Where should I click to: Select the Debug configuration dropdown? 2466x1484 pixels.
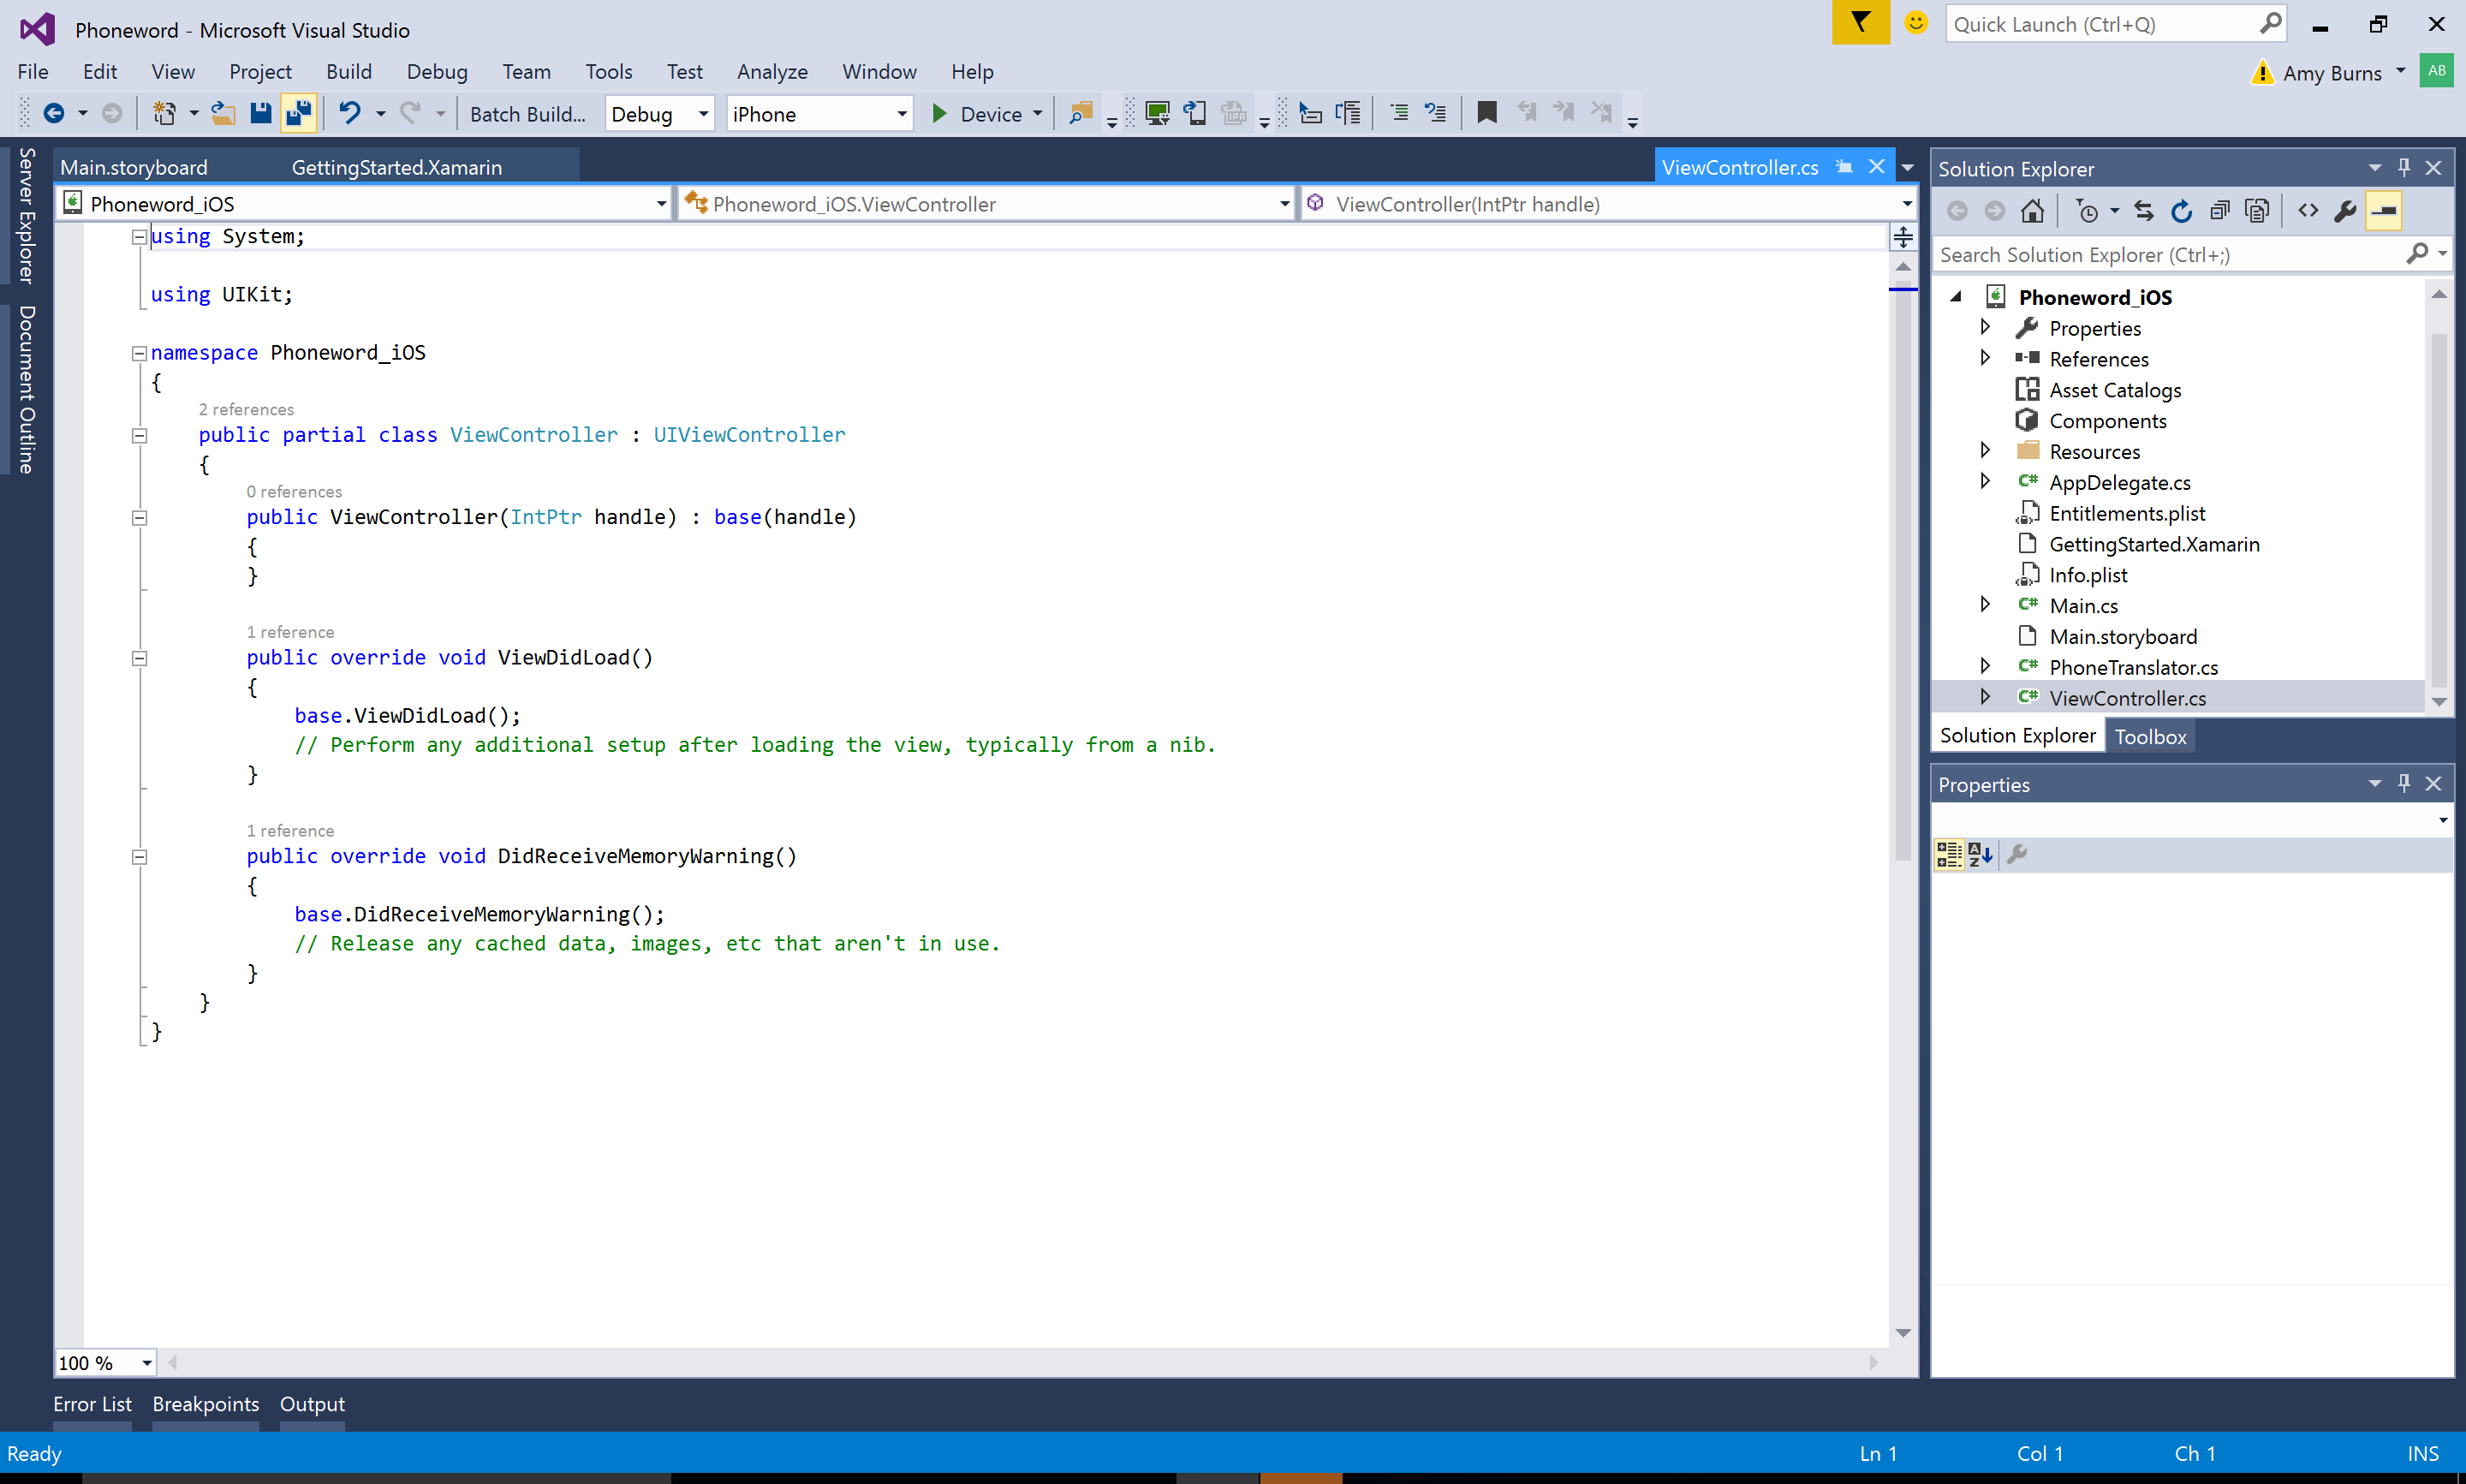click(660, 113)
